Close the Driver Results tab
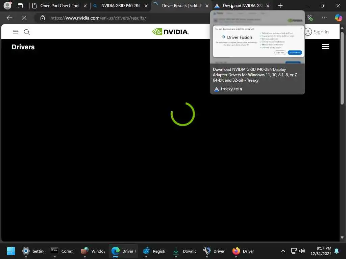This screenshot has width=346, height=259. 207,6
